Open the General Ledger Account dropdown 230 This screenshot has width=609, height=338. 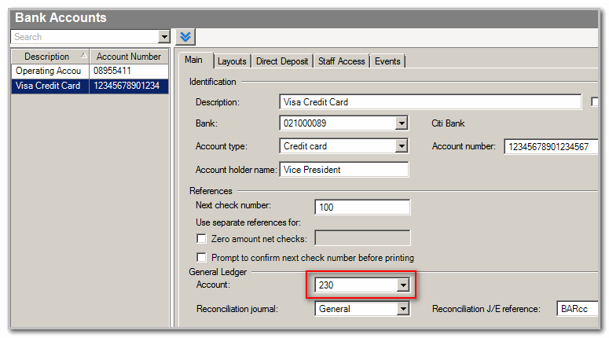click(403, 285)
